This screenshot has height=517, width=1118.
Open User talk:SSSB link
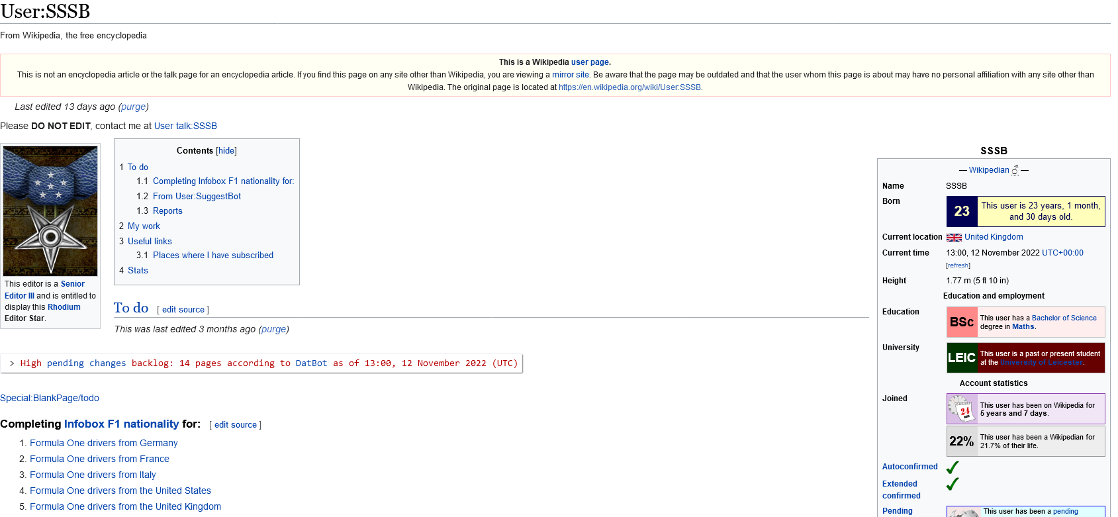(x=185, y=126)
